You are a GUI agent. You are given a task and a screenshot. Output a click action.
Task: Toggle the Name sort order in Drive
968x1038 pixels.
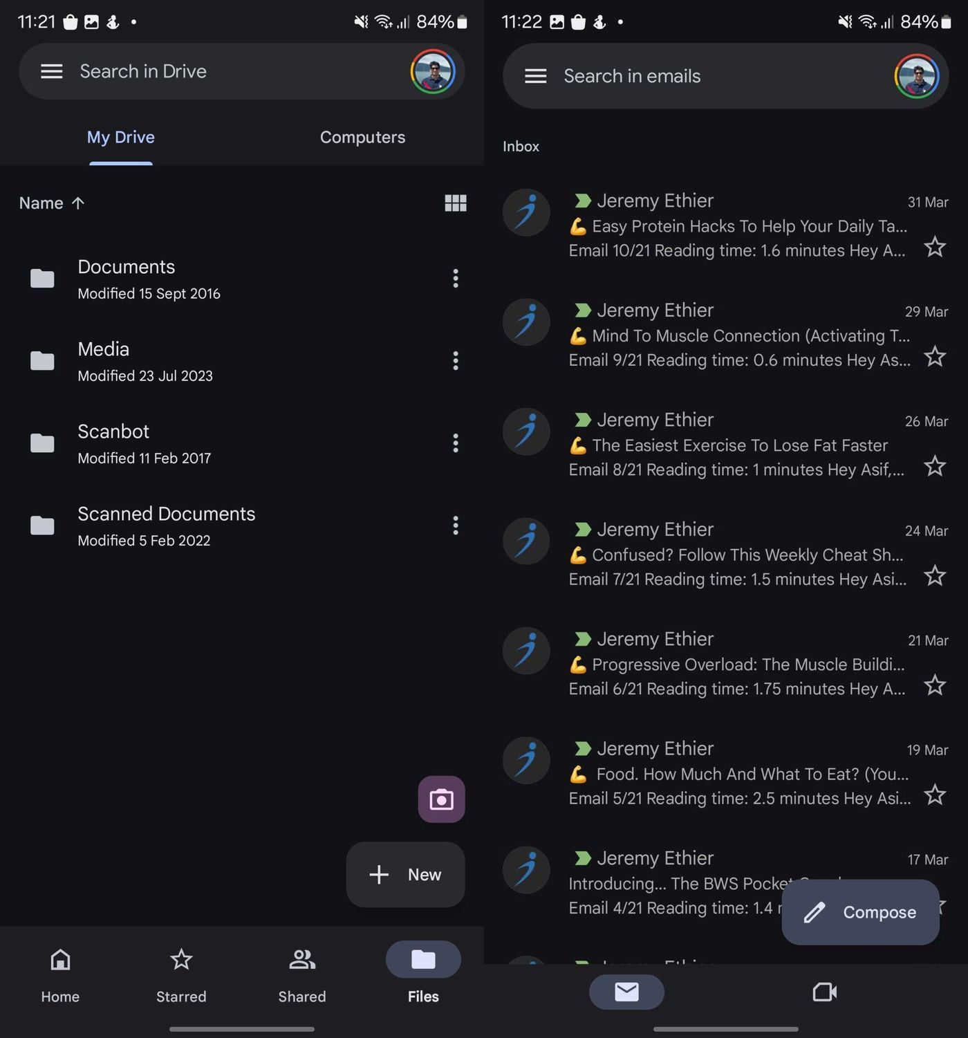coord(51,203)
